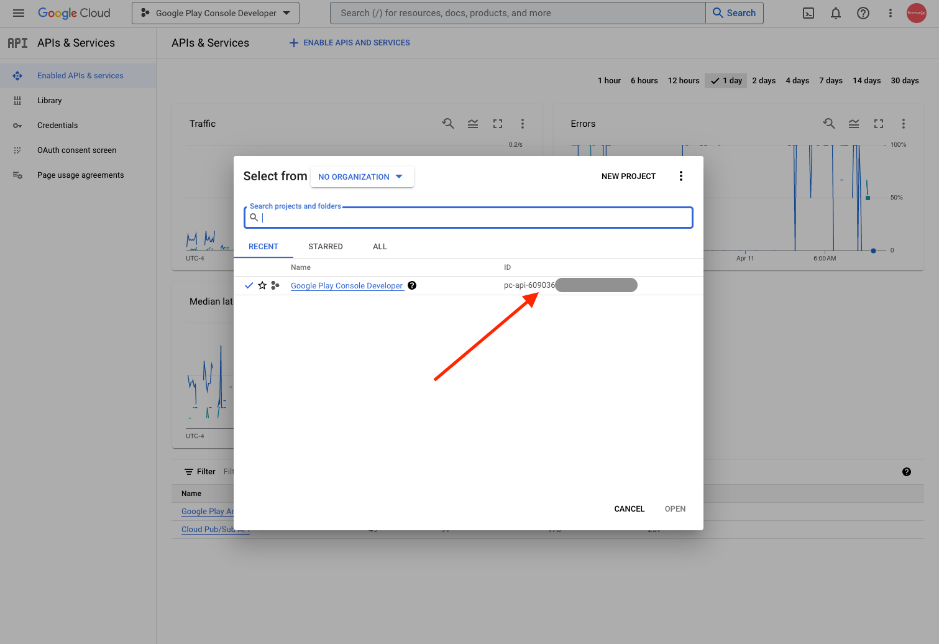The width and height of the screenshot is (939, 644).
Task: Focus the top resources search bar
Action: click(518, 13)
